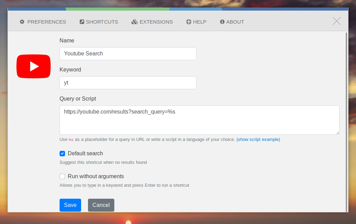Click the About info icon
Image resolution: width=356 pixels, height=224 pixels.
click(x=222, y=22)
